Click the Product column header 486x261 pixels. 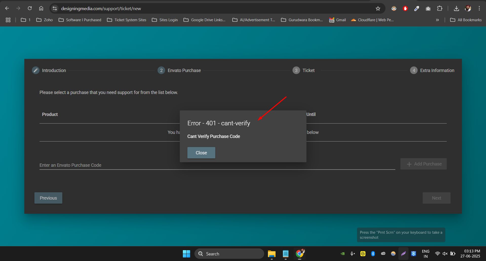[50, 114]
